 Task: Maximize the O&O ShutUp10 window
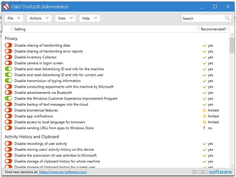click(x=215, y=6)
